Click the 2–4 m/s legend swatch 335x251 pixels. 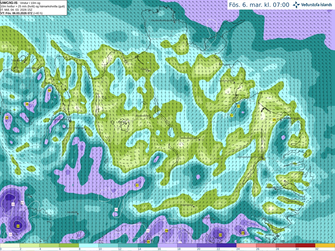[30, 245]
